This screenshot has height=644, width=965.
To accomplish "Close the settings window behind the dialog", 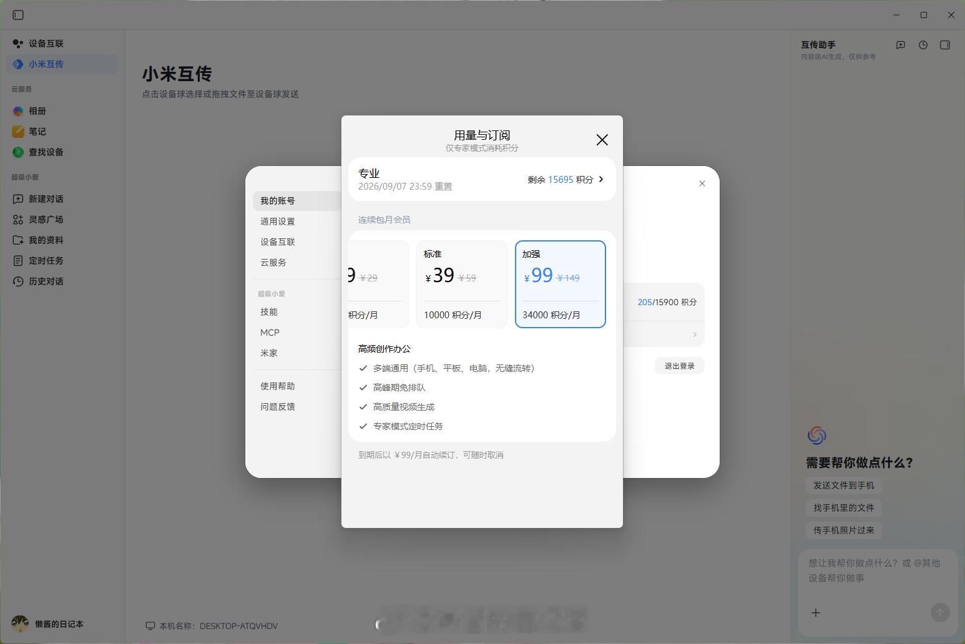I will pos(702,183).
